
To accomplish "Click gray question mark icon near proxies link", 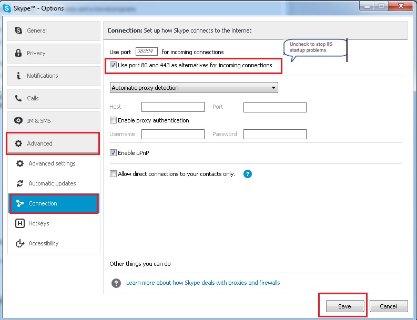I will click(x=116, y=283).
